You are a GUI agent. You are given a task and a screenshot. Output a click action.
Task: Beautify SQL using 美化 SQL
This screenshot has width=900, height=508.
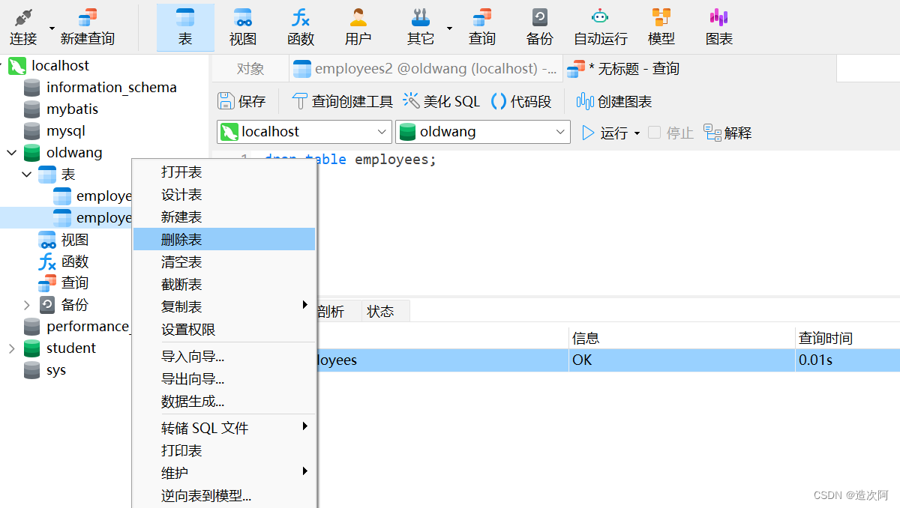point(450,100)
